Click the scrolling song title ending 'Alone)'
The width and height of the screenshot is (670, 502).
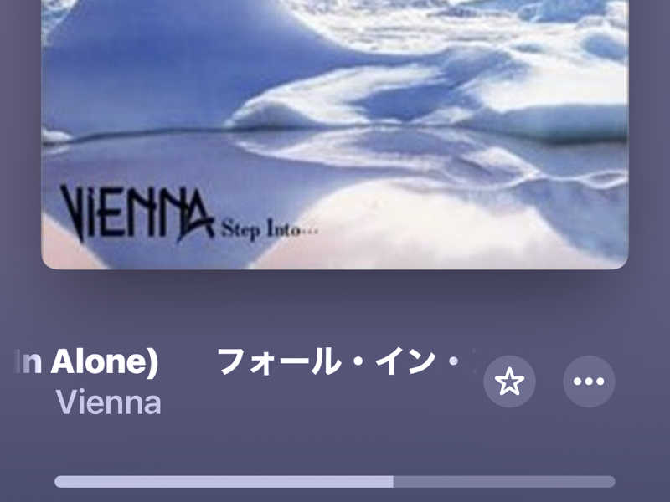(x=87, y=362)
